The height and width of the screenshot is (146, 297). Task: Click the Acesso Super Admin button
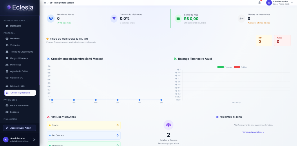click(x=19, y=128)
